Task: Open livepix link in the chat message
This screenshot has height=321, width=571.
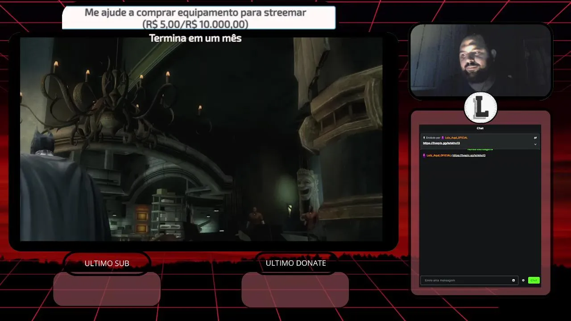Action: pos(469,155)
